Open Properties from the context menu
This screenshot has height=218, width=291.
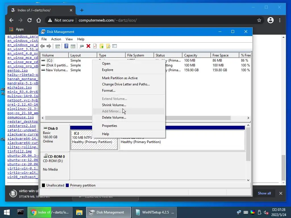128,126
